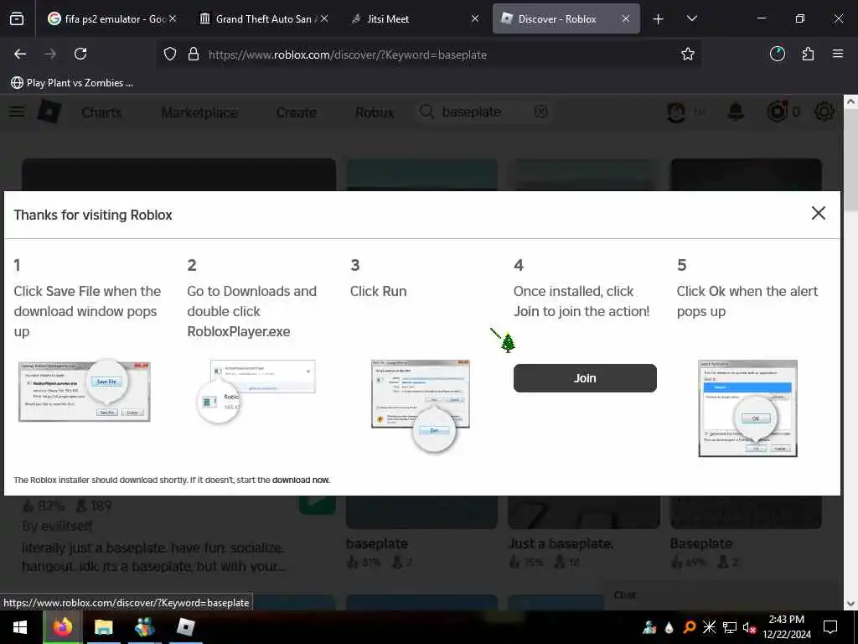Open the Roblox sidebar hamburger menu
Viewport: 858px width, 644px height.
17,112
